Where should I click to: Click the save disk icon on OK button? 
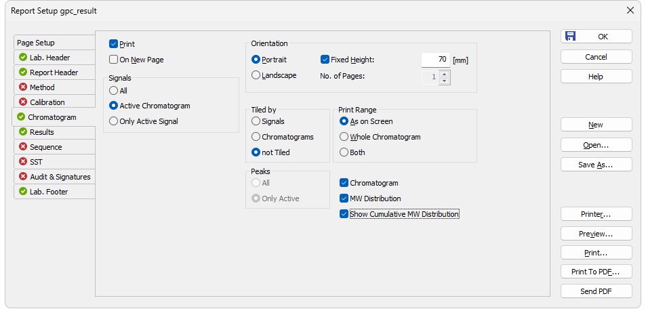[x=570, y=36]
